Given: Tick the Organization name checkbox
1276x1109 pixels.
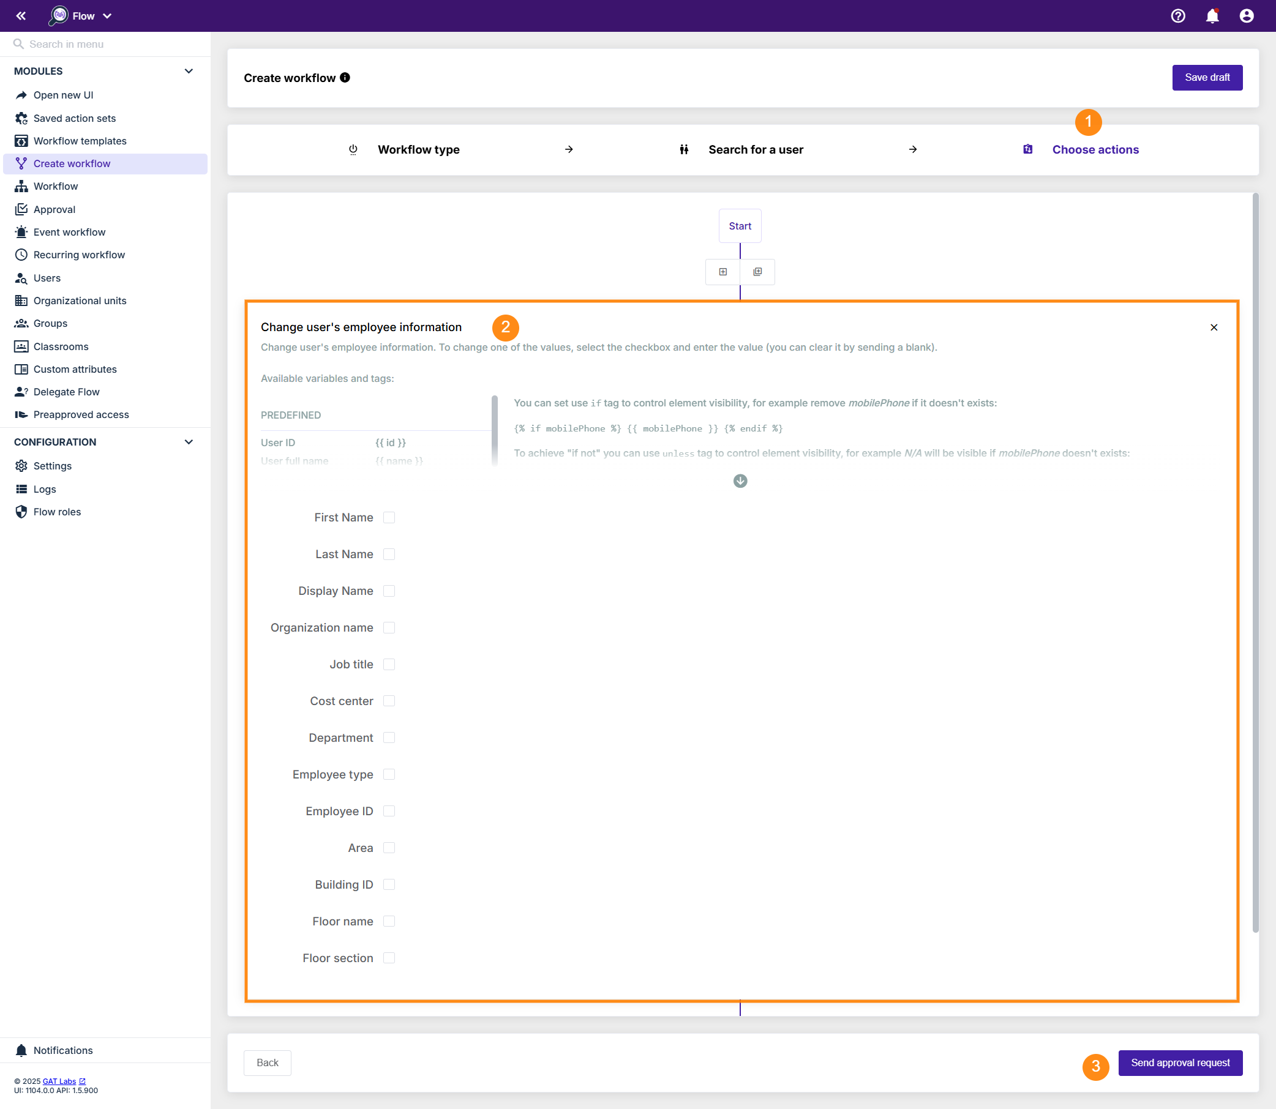Looking at the screenshot, I should (x=389, y=627).
